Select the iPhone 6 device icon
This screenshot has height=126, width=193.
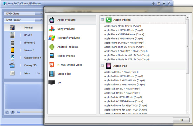coord(12,43)
